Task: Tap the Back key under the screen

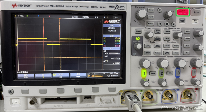Action: tap(11, 91)
